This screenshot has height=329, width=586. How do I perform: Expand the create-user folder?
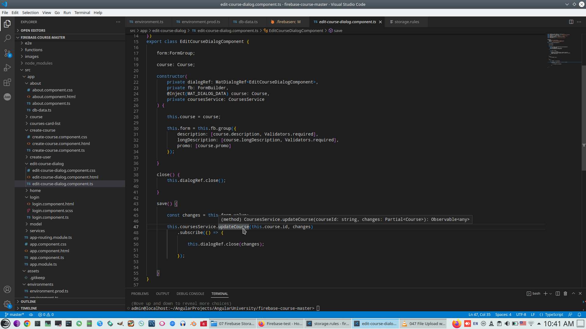point(40,157)
